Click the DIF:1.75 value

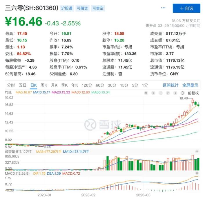tap(39, 173)
